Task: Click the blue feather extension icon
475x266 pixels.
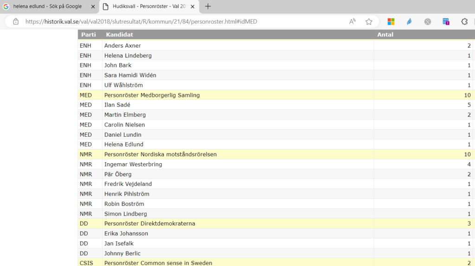Action: point(409,21)
